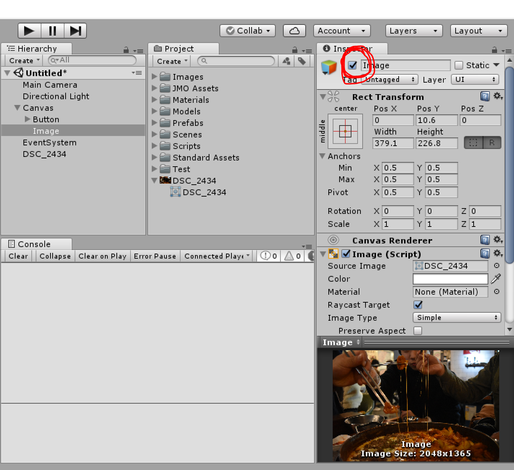The image size is (514, 470).
Task: Open the Untitled scene options menu icon
Action: (137, 73)
